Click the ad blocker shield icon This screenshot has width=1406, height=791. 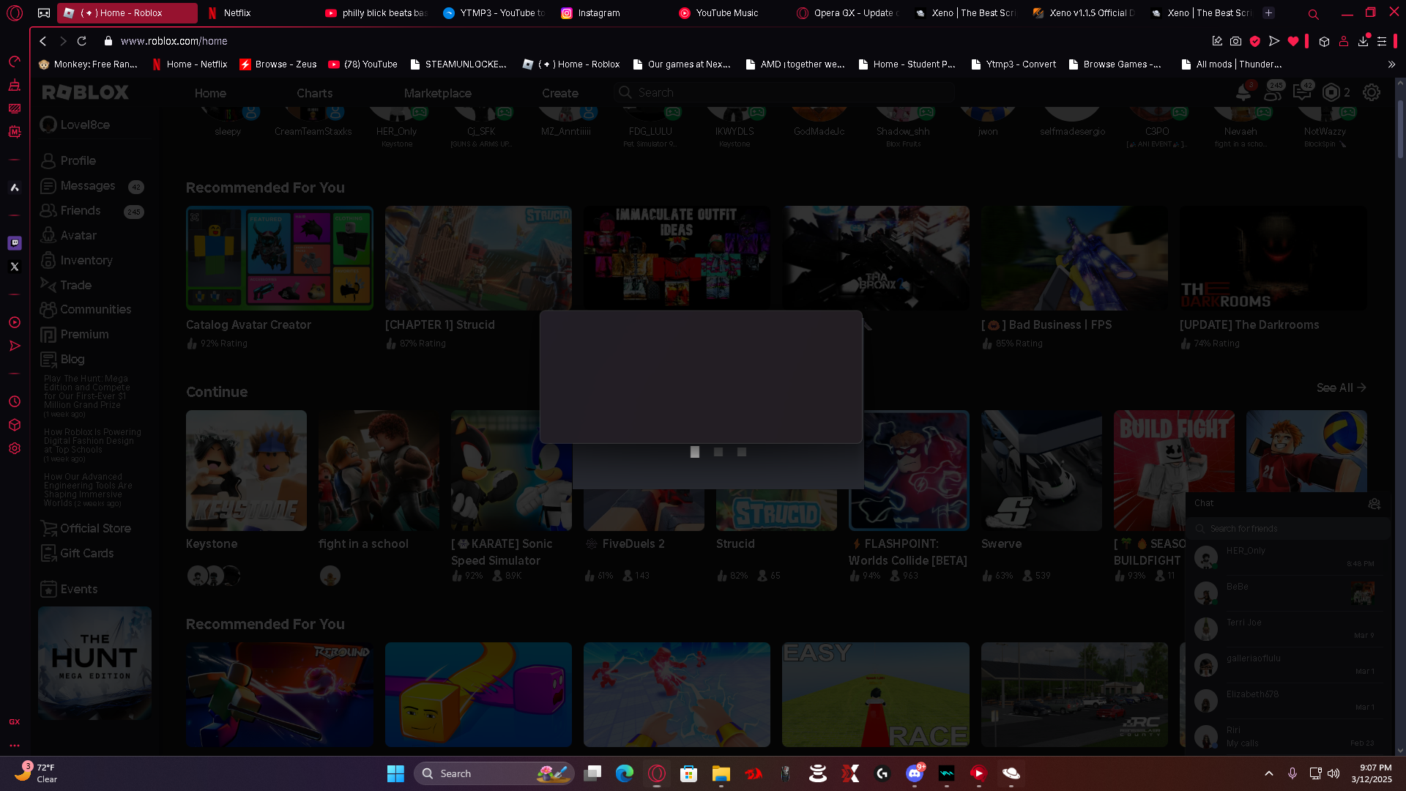[x=1255, y=41]
